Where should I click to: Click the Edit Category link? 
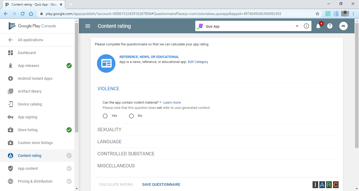[198, 62]
